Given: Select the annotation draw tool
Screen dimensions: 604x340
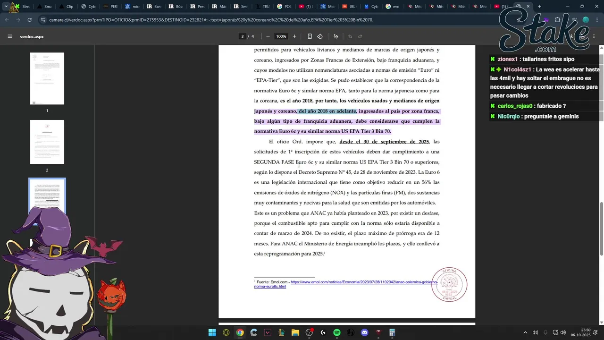Looking at the screenshot, I should 336,36.
